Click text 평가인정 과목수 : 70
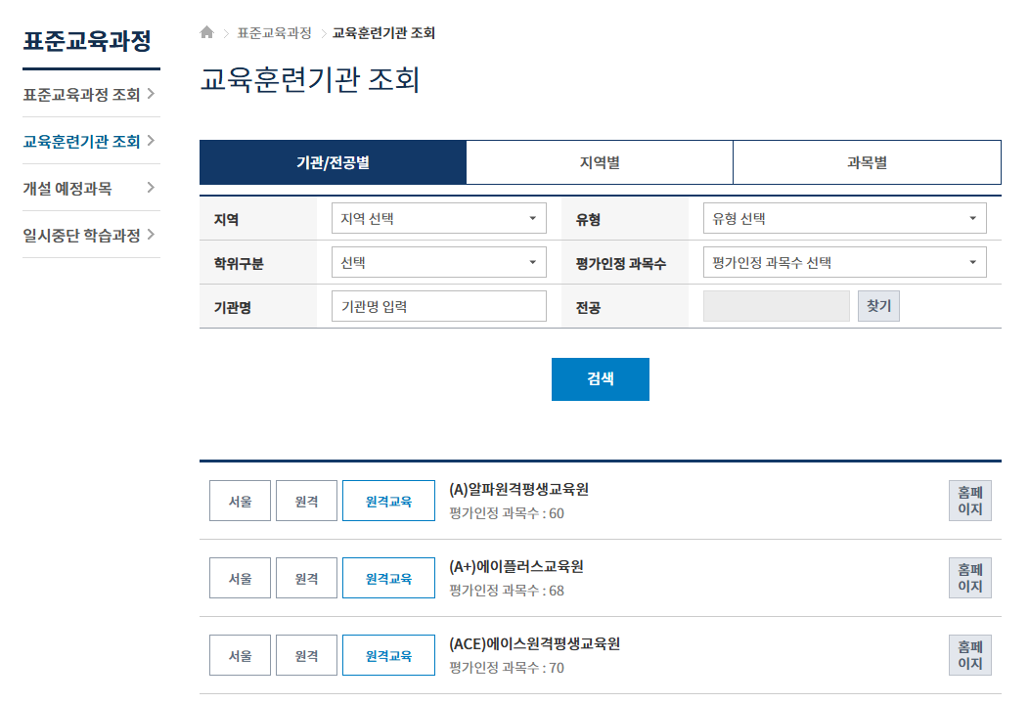This screenshot has height=704, width=1029. [x=507, y=668]
